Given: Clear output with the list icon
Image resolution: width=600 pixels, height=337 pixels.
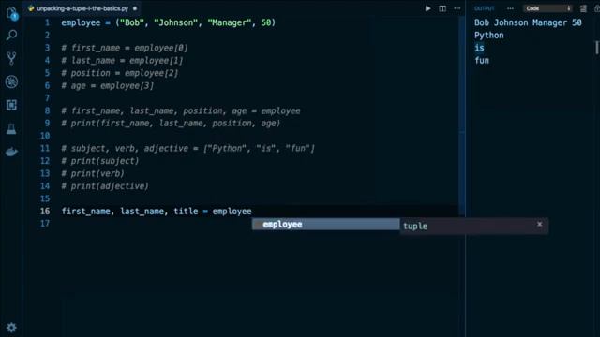Looking at the screenshot, I should point(583,8).
